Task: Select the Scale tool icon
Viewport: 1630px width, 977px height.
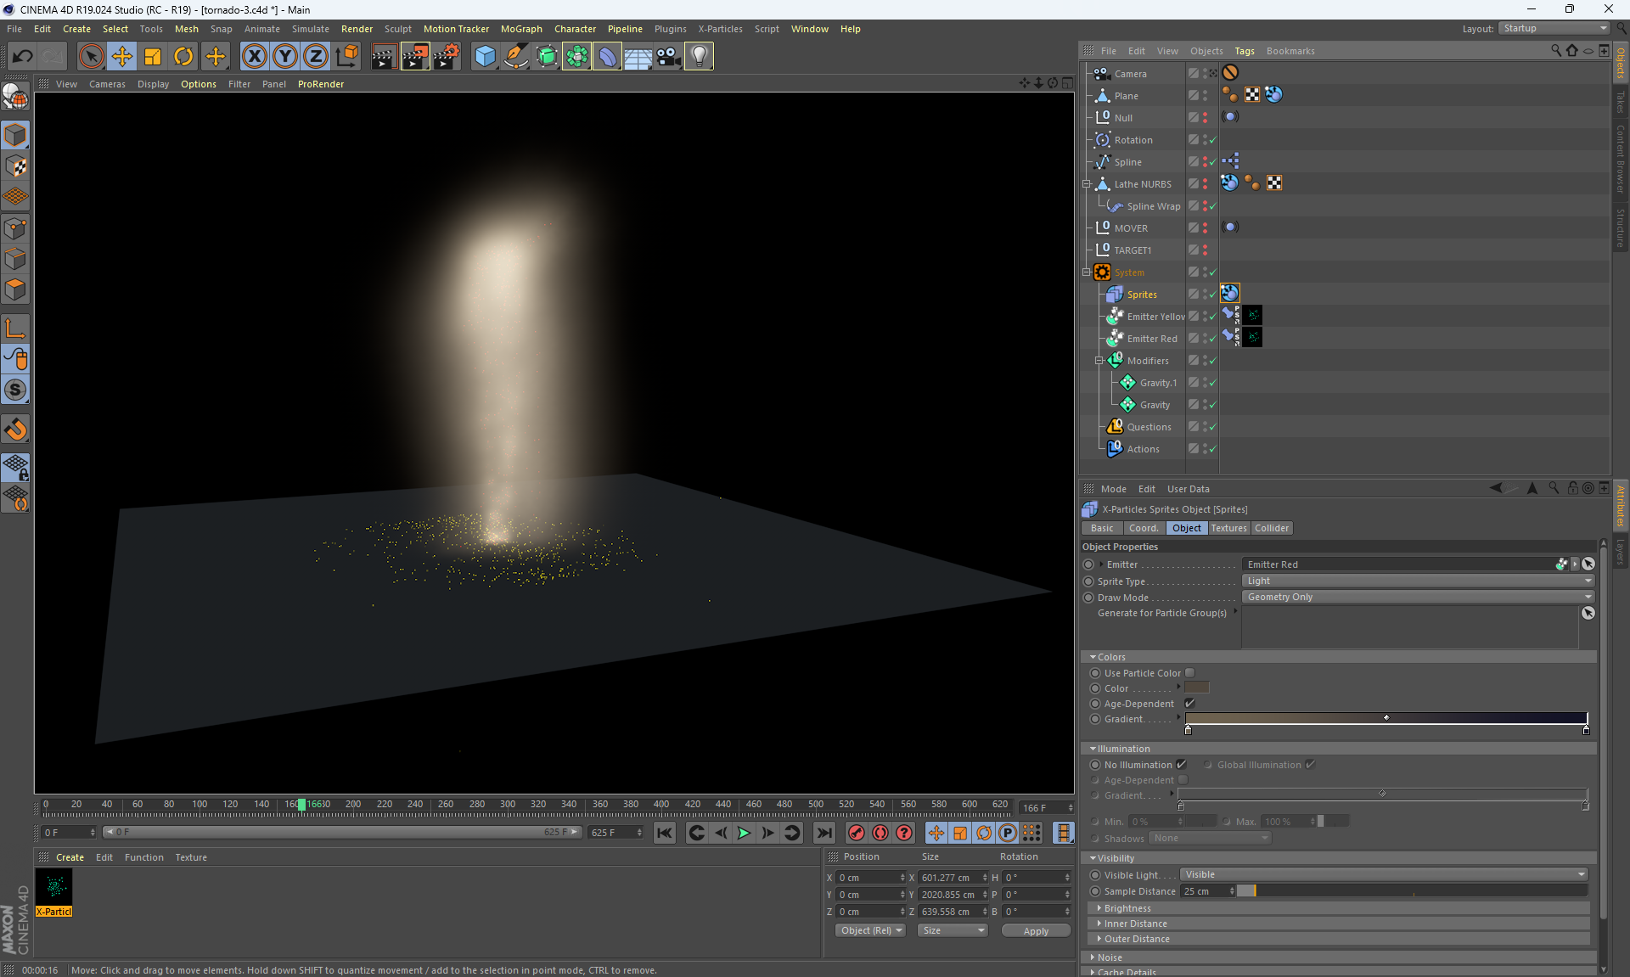Action: 153,57
